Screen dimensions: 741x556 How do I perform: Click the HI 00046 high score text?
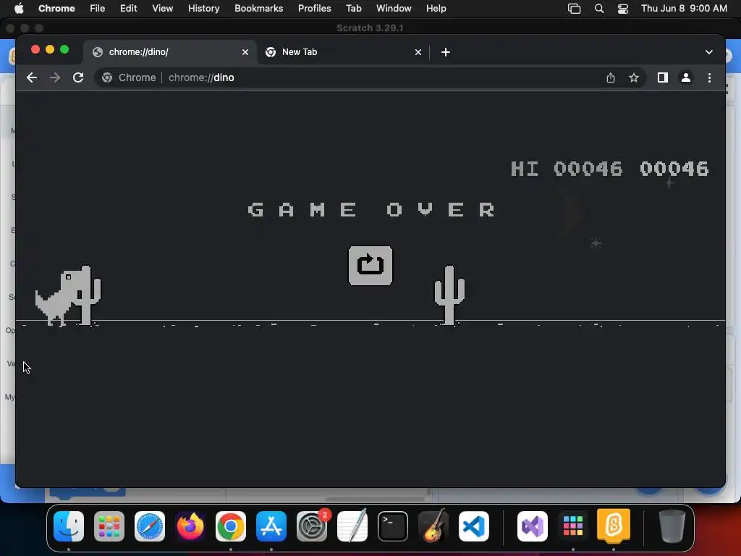(567, 169)
